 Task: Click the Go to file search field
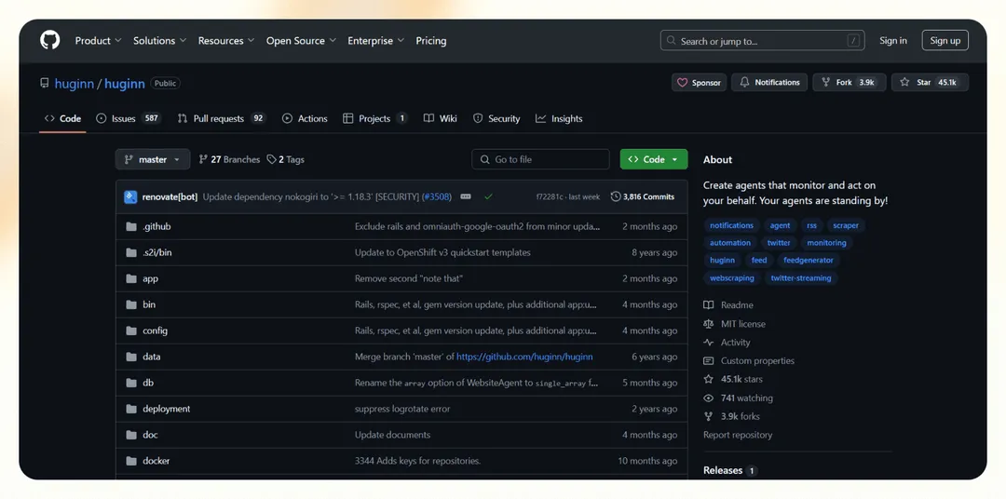point(540,159)
